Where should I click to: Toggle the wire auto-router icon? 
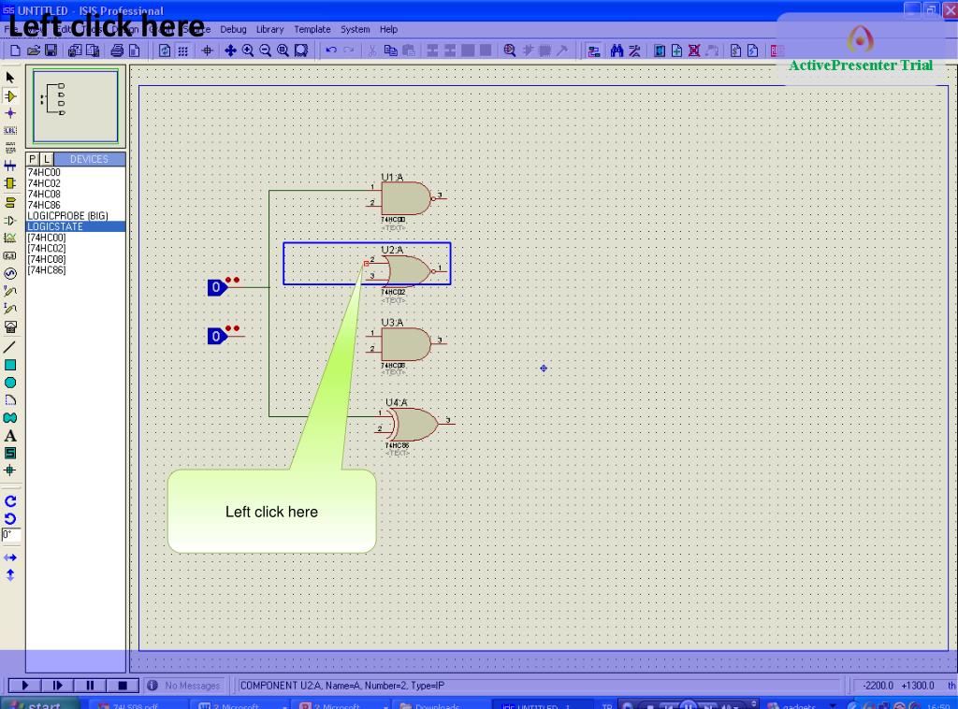point(593,51)
